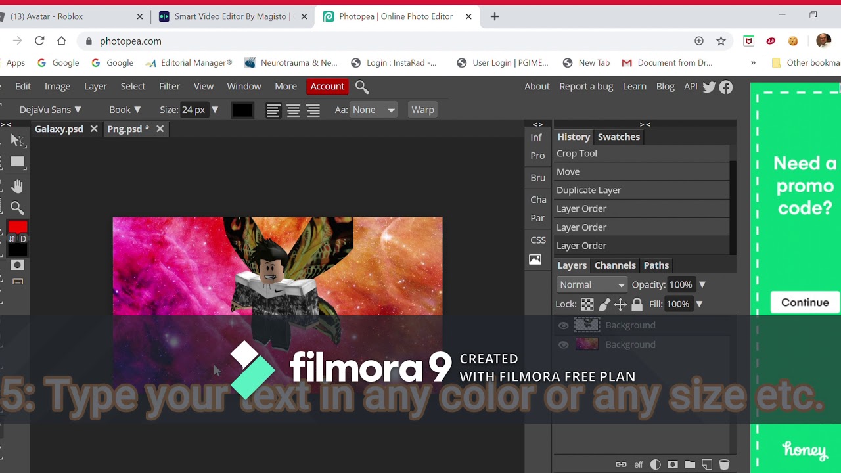Toggle Quick Mask mode icon
This screenshot has height=473, width=841.
coord(17,265)
